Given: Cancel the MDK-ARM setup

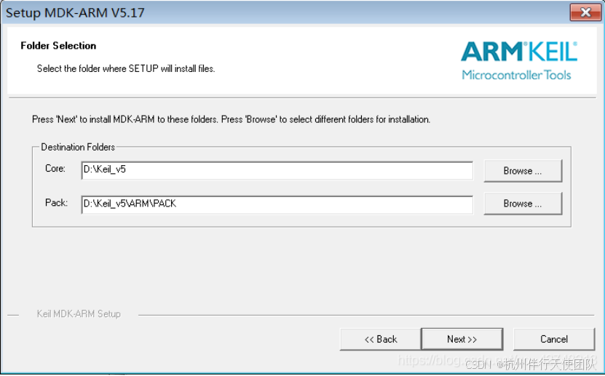Looking at the screenshot, I should [554, 339].
